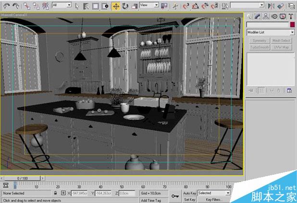
Task: Toggle Absolute/Offset transform type-in mode
Action: pyautogui.click(x=63, y=193)
